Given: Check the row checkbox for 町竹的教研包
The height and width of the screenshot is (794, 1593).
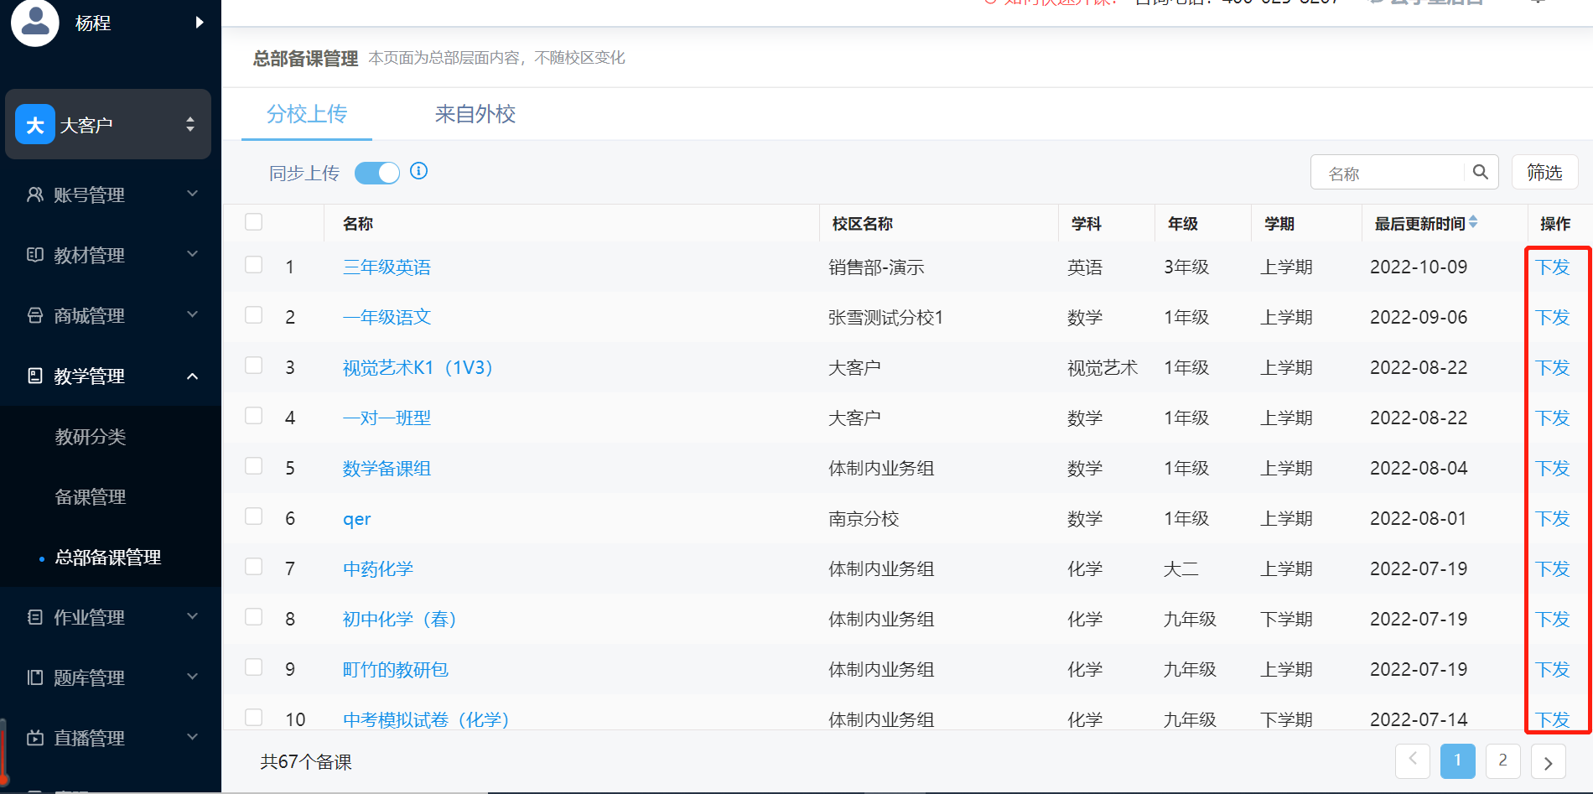Looking at the screenshot, I should (x=254, y=667).
